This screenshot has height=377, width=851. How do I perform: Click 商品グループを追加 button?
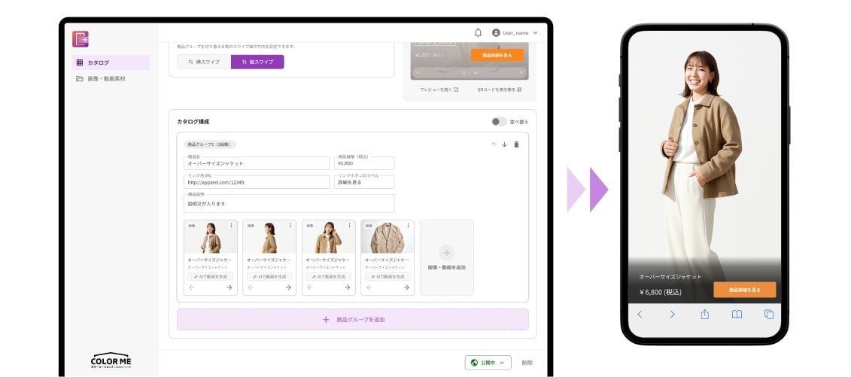click(353, 320)
